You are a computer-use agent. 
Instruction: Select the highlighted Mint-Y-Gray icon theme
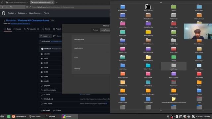tap(174, 66)
